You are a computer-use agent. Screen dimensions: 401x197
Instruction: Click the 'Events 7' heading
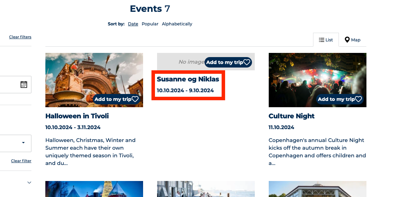coord(150,9)
